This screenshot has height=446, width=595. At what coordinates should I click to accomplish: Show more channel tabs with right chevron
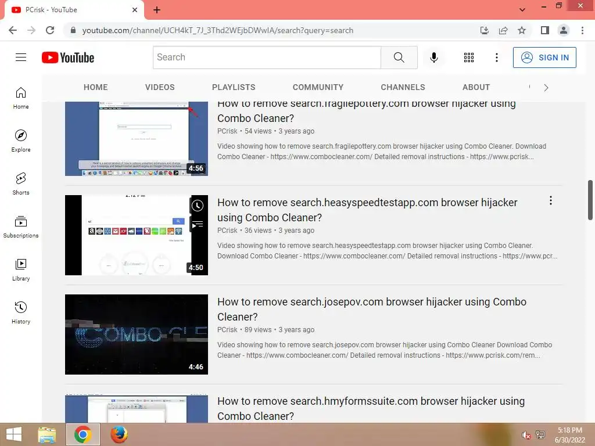click(546, 88)
